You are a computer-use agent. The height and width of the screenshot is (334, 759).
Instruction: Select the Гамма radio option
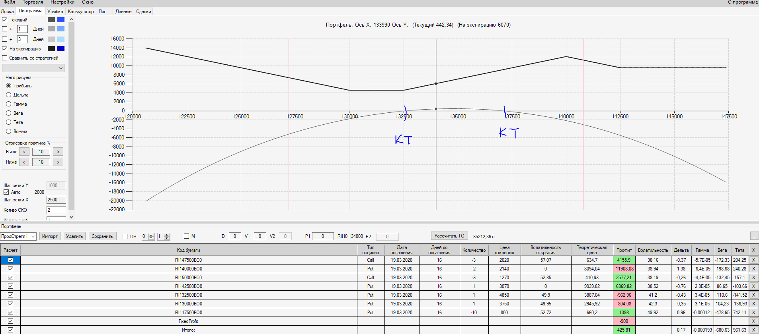(x=8, y=104)
